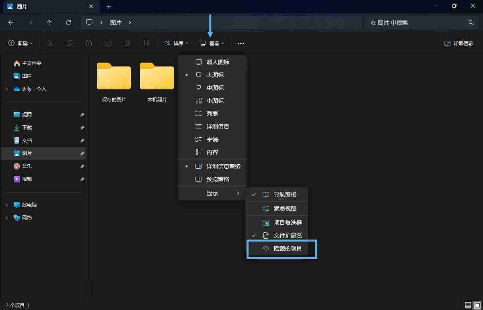
Task: Expand the Billy - 个人 sidebar entry
Action: click(x=6, y=89)
